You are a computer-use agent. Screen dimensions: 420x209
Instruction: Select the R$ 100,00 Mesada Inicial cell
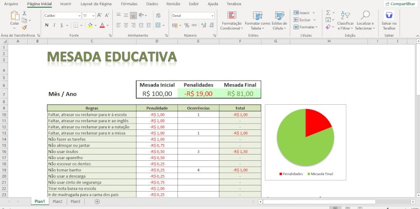(x=157, y=94)
